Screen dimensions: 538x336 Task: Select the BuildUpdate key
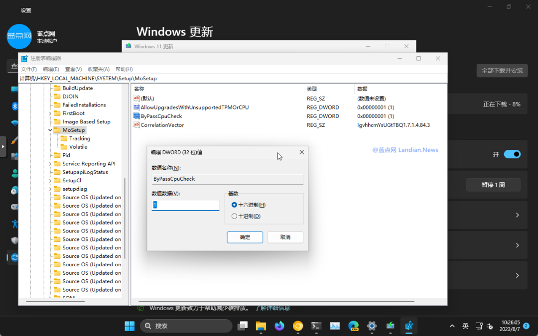[x=78, y=88]
